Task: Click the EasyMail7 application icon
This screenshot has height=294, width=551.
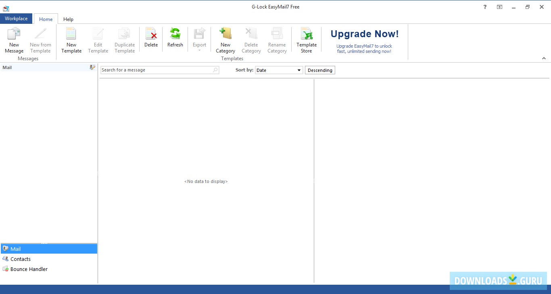Action: click(x=6, y=8)
